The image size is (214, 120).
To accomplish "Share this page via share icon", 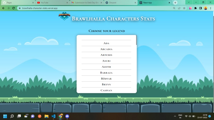I will click(179, 8).
